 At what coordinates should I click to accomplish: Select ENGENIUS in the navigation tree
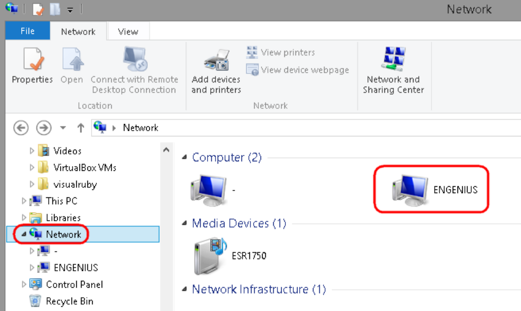click(x=76, y=268)
